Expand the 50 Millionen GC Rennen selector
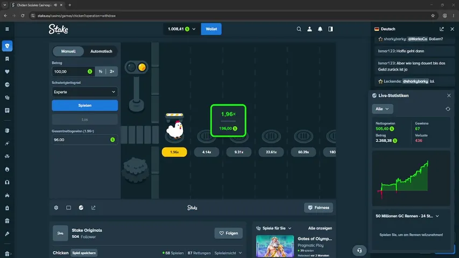 pos(407,216)
